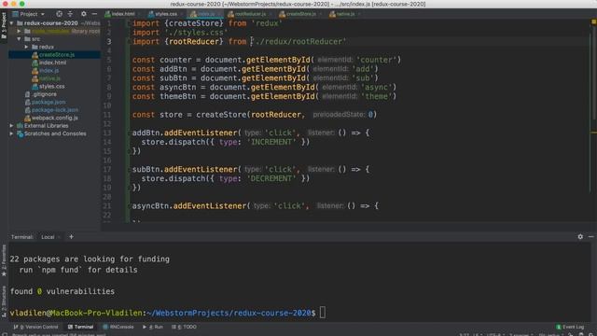Toggle the Structure tool window sidebar button
597x336 pixels.
(x=4, y=301)
